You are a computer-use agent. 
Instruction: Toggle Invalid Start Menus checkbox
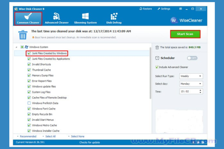tap(29, 120)
